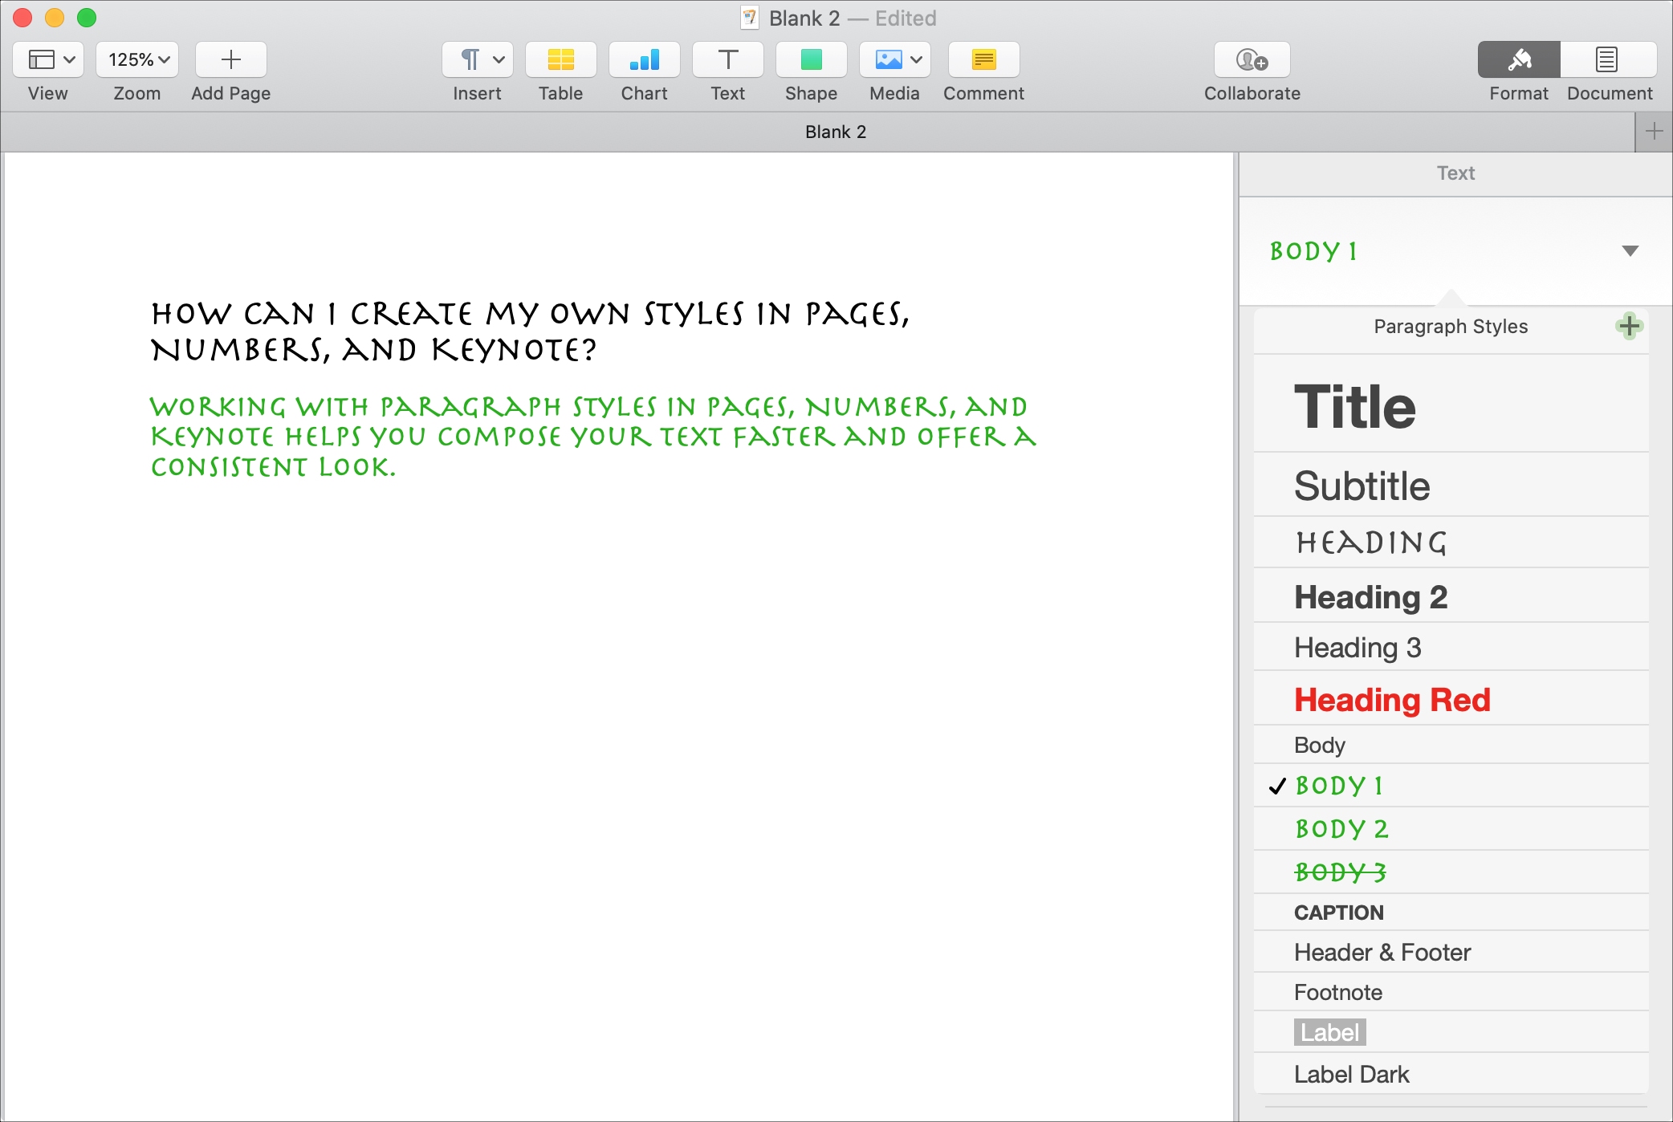Click the black heading text in document
Screen dimensions: 1673x1122
point(531,331)
